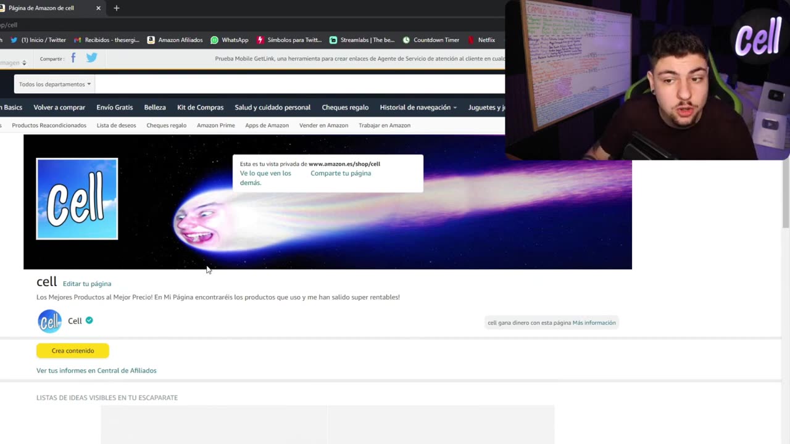
Task: Open Trabajar en Amazon link
Action: point(385,125)
